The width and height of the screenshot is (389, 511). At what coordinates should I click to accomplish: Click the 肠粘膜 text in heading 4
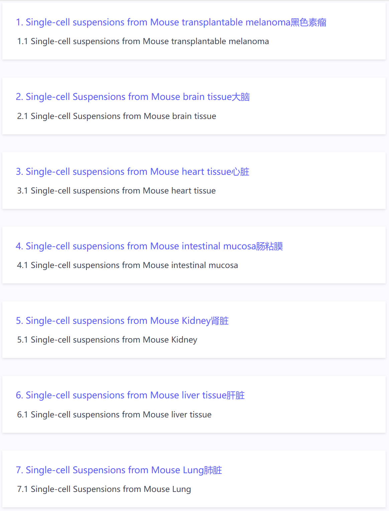tap(270, 246)
